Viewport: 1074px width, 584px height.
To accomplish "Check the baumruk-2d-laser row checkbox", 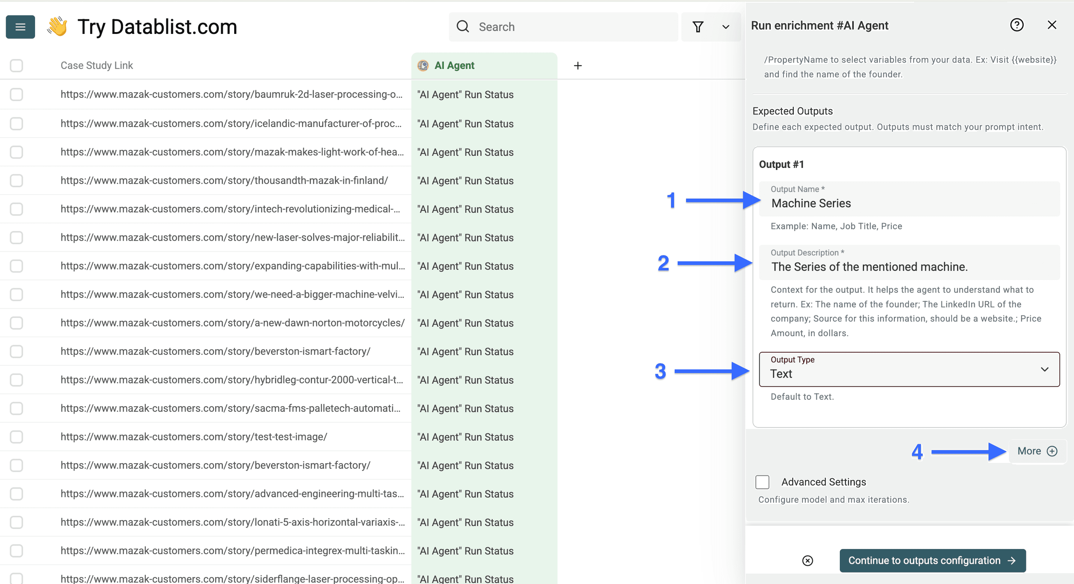I will pyautogui.click(x=16, y=95).
